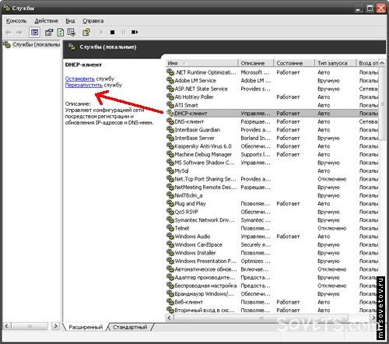Switch to the Расширенный tab
This screenshot has width=389, height=344.
pos(86,327)
